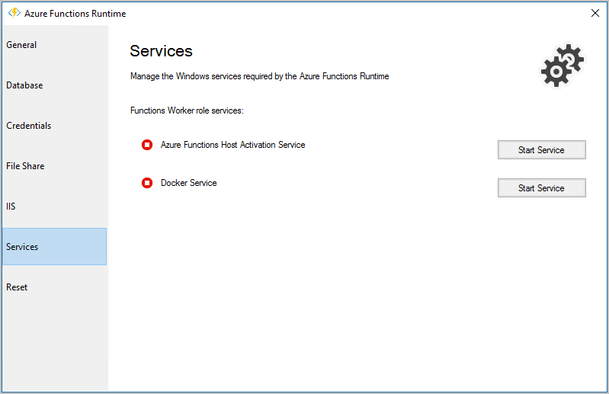Screen dimensions: 609x394
Task: Open the Credentials section
Action: pos(54,126)
